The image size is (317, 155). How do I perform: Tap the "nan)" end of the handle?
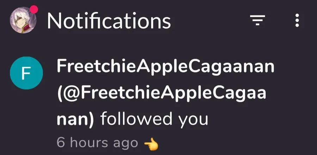pos(75,120)
